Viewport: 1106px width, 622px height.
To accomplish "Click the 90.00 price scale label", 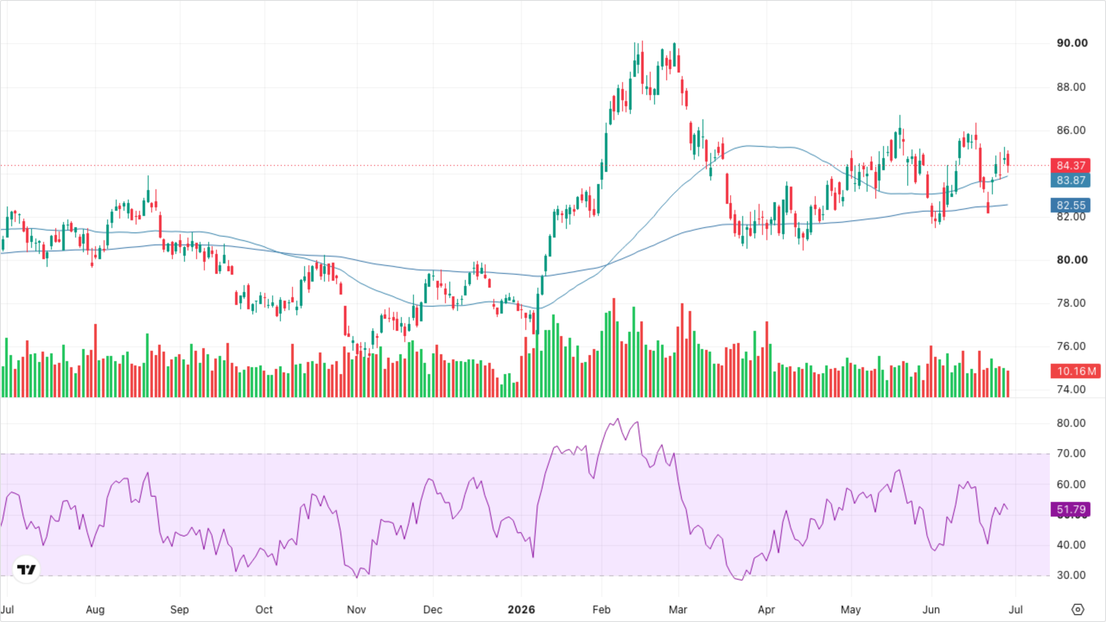I will tap(1072, 43).
